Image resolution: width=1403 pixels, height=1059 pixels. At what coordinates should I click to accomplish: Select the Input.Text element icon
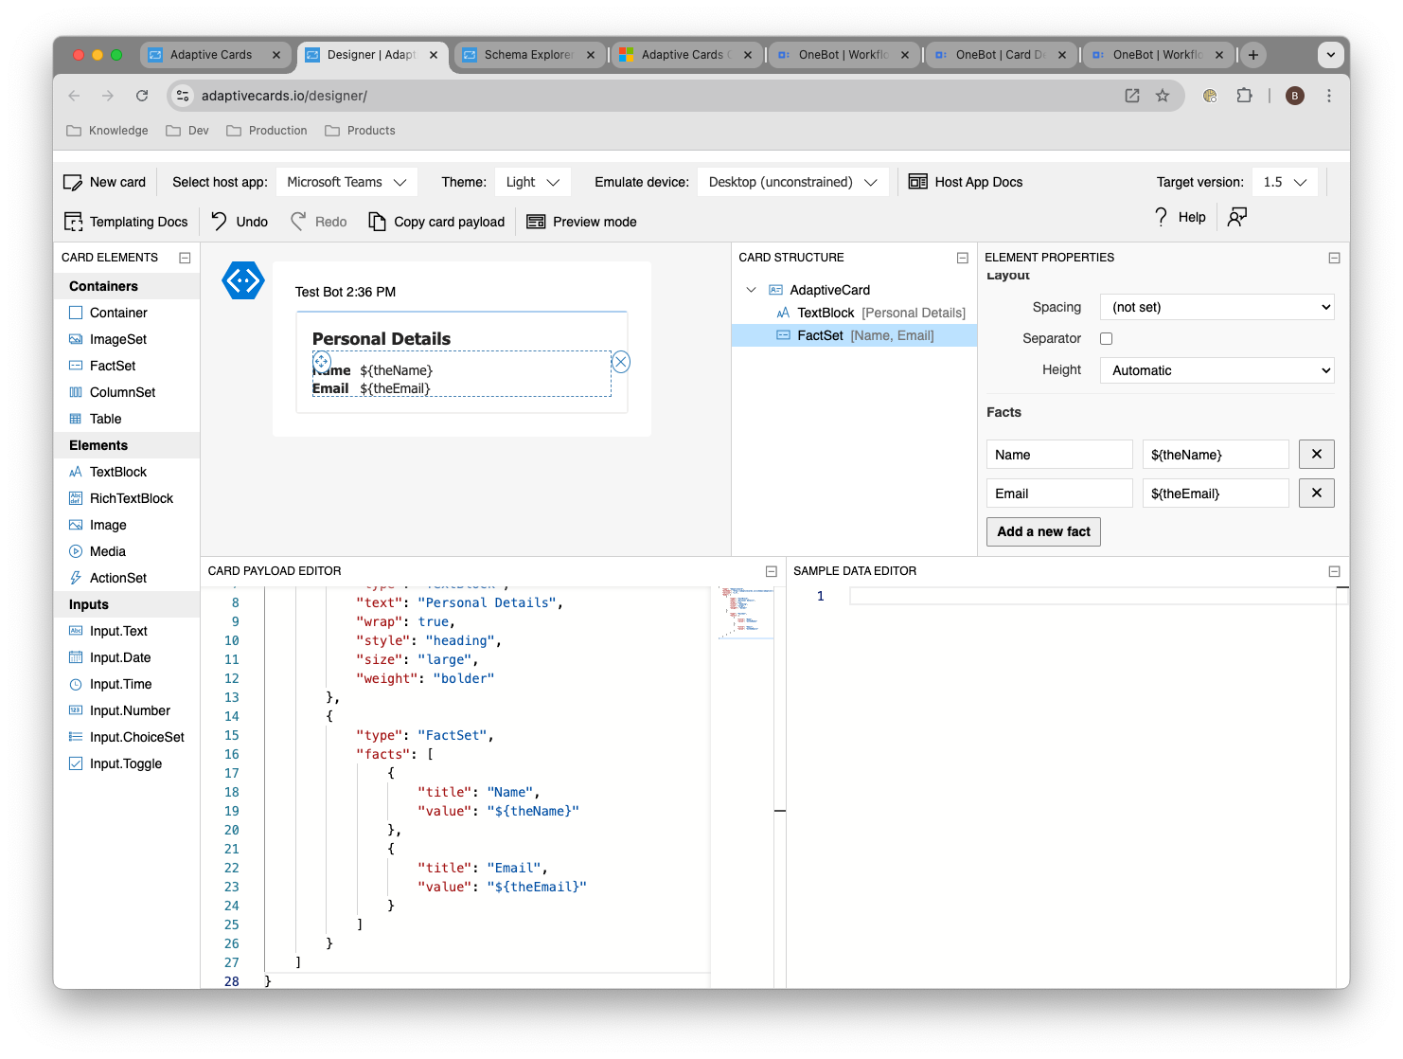tap(76, 631)
